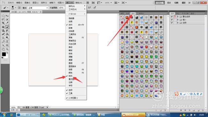
Task: Switch to 基本功能 workspace
Action: 160,3
